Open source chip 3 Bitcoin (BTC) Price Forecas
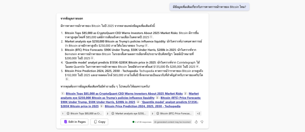305x132 pixels. (x=172, y=113)
